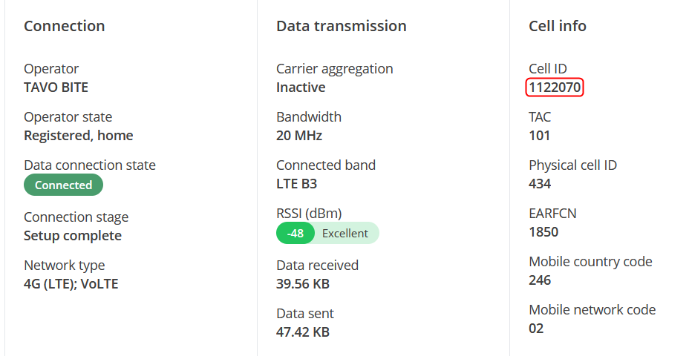The height and width of the screenshot is (356, 689).
Task: Click the Data transmission section heading
Action: coord(342,26)
